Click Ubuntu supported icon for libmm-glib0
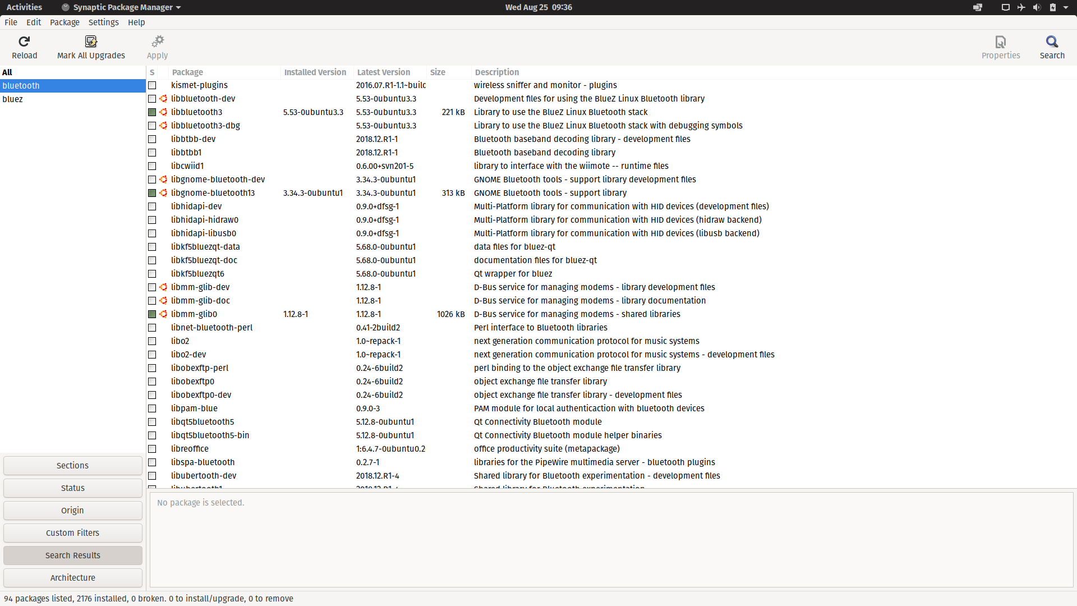This screenshot has height=606, width=1077. [x=163, y=314]
